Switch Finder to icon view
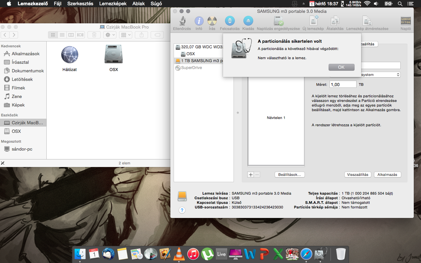The image size is (421, 263). (53, 35)
